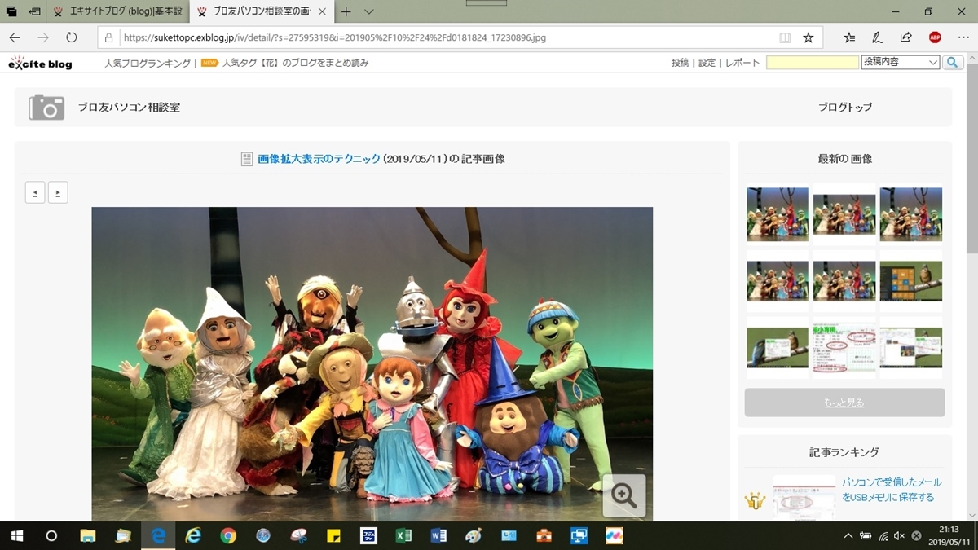Open the 設定 link
The height and width of the screenshot is (550, 978).
coord(707,63)
